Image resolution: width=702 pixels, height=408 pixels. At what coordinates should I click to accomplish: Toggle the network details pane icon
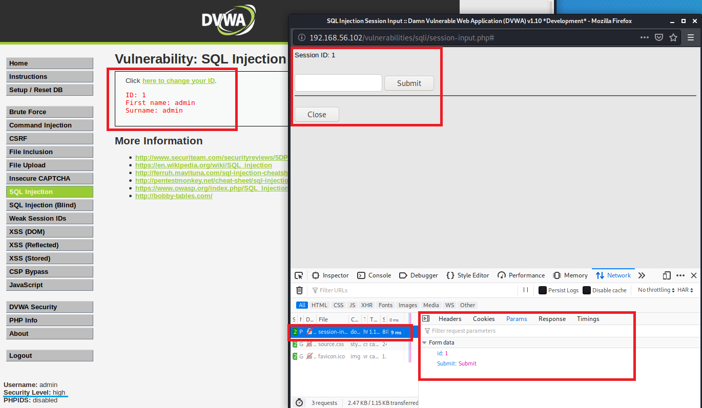pyautogui.click(x=426, y=319)
